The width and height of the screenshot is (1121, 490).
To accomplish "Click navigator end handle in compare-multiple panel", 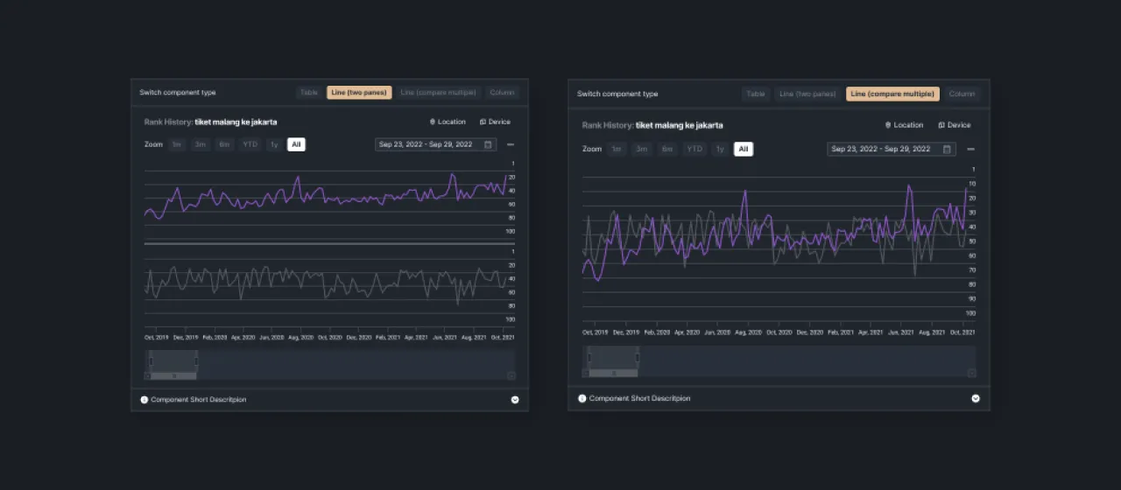I will click(x=638, y=358).
